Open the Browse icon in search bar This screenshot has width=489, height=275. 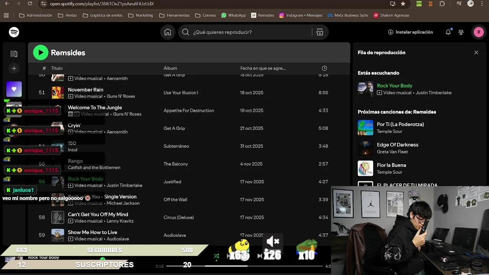click(320, 32)
